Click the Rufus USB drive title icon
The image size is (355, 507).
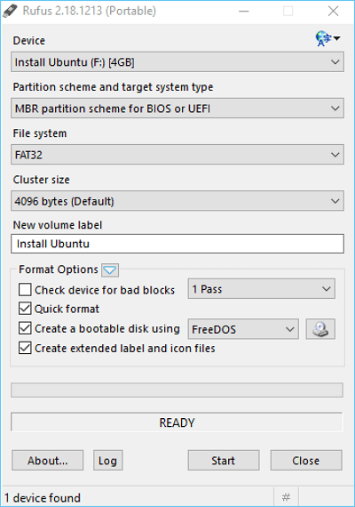10,11
